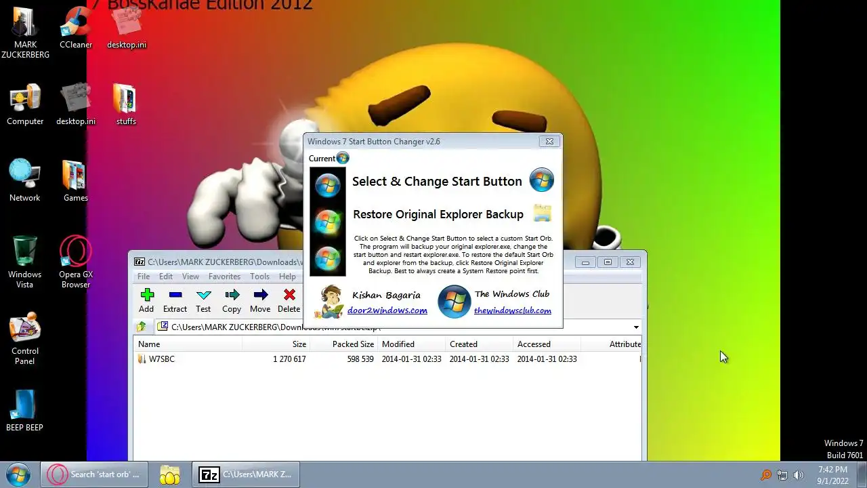Open the thewindowsclub.com link
Screen dimensions: 867x488
(512, 310)
